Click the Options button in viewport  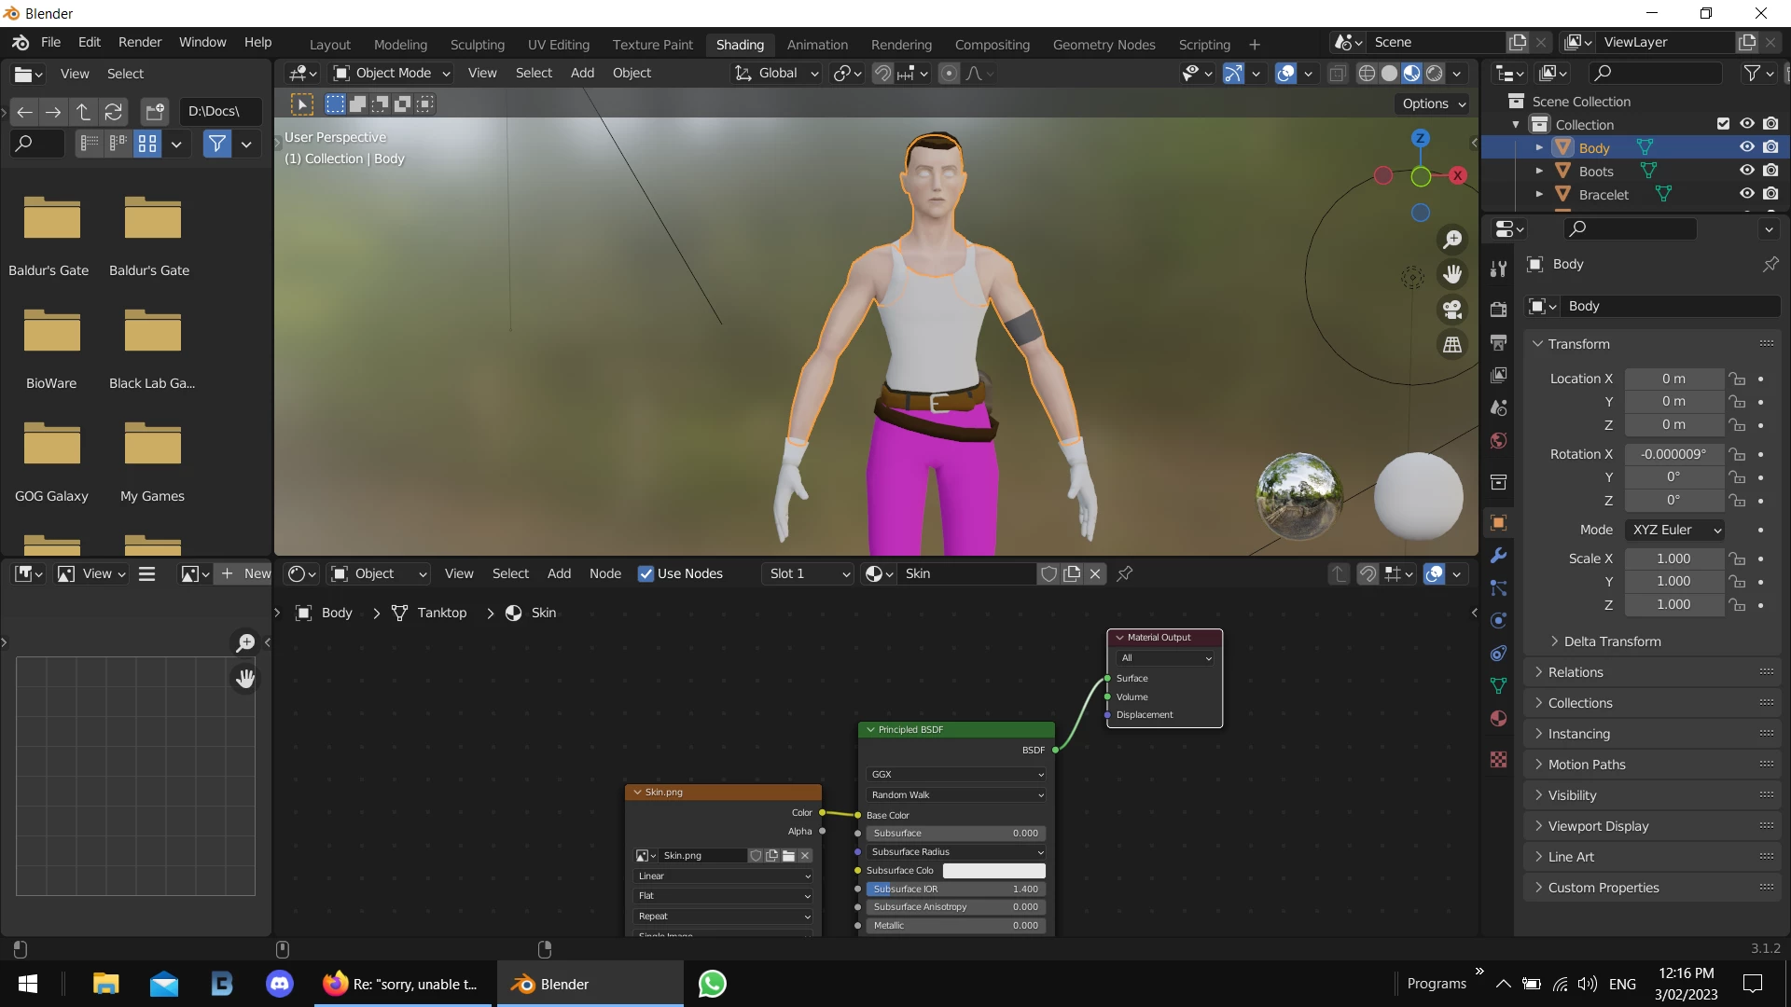click(x=1434, y=103)
